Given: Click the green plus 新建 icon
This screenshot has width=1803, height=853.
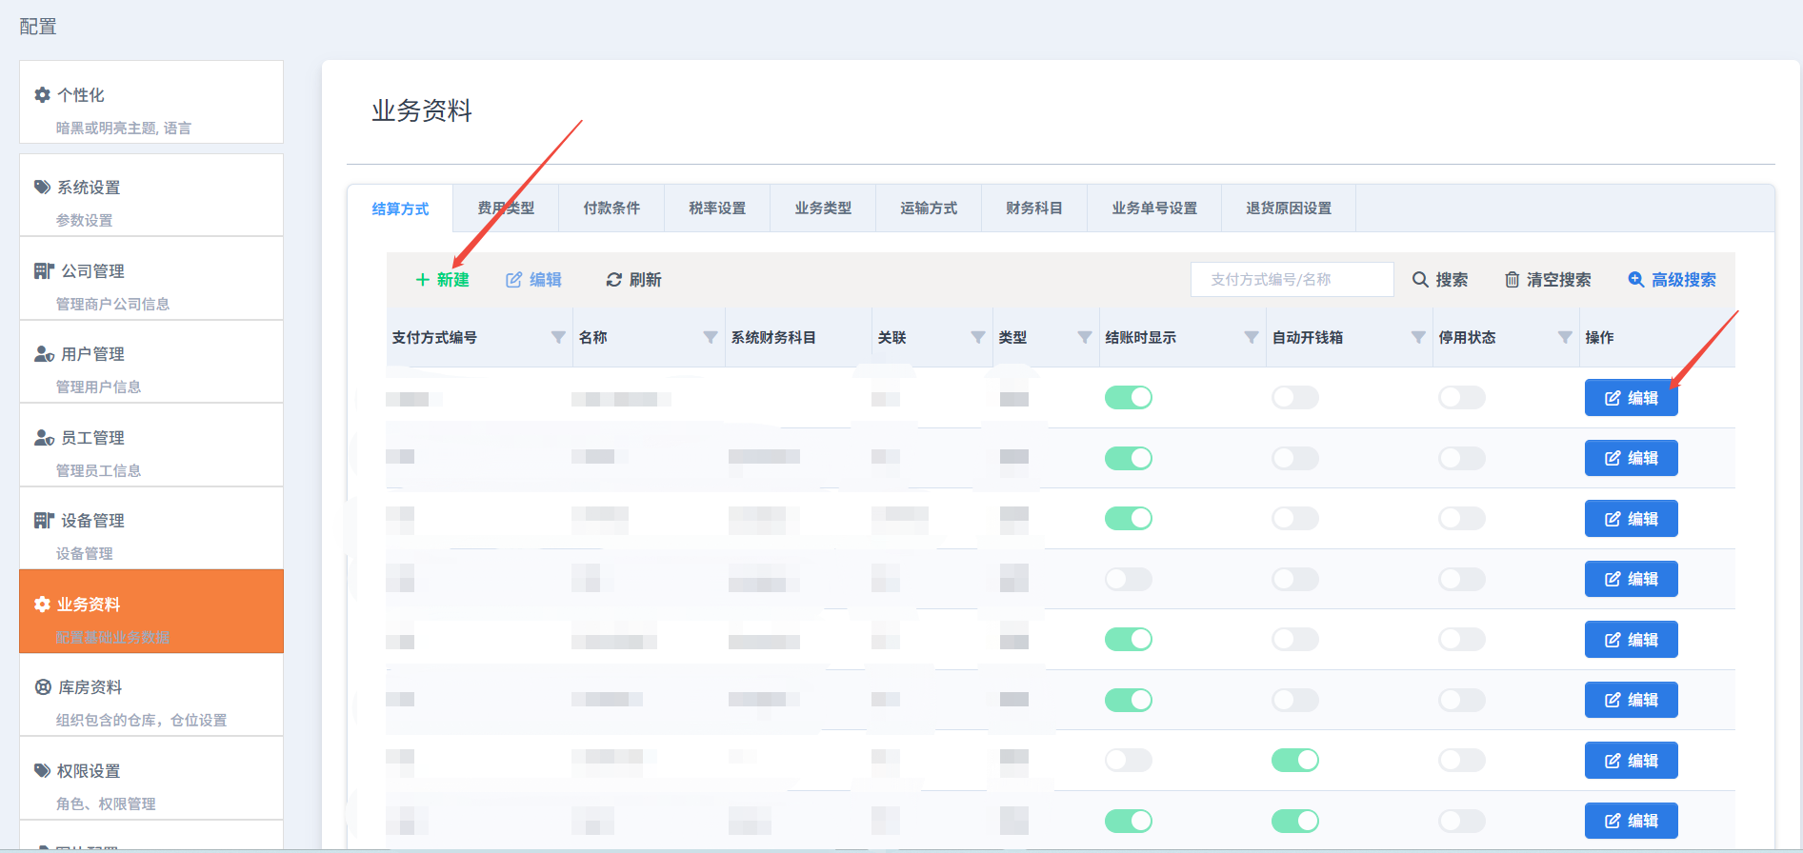Looking at the screenshot, I should coord(423,280).
